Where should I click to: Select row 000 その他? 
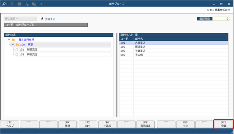tap(174, 55)
